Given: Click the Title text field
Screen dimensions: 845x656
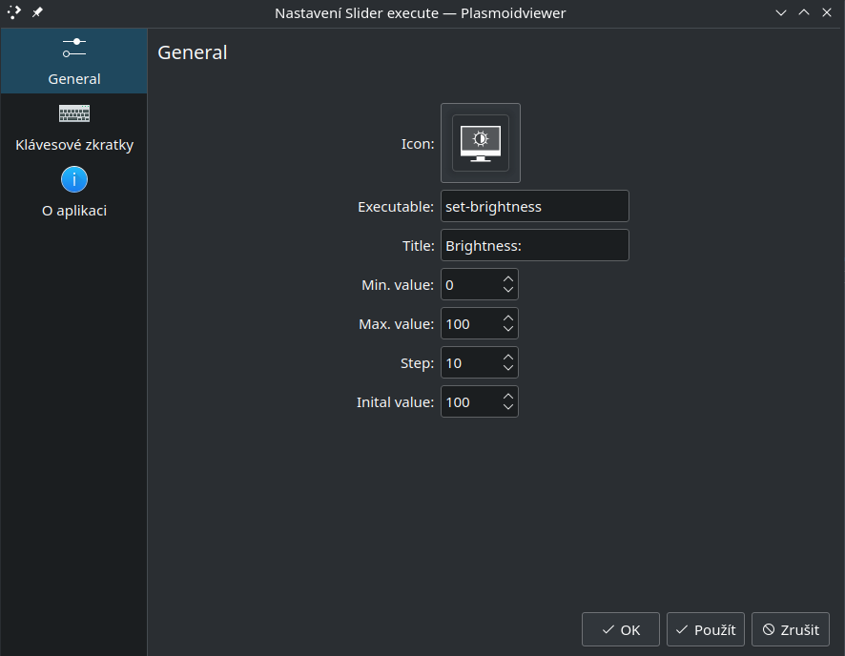Looking at the screenshot, I should pyautogui.click(x=535, y=246).
